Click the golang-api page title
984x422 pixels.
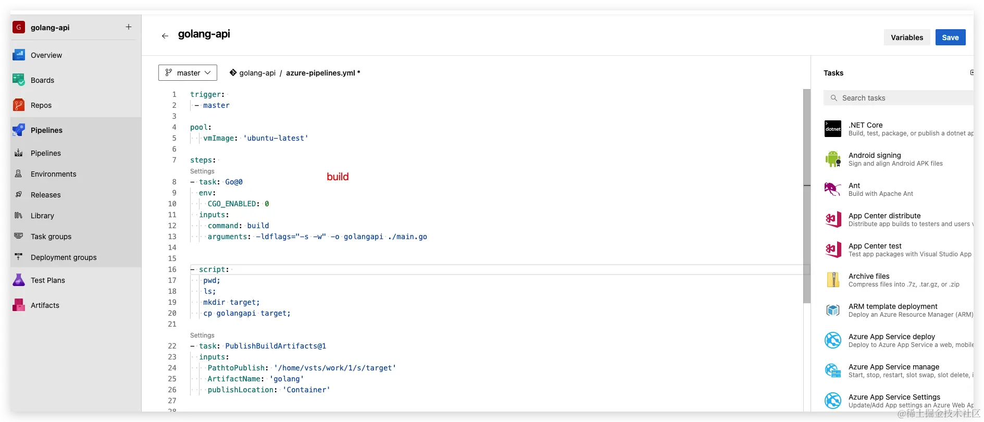(x=204, y=34)
